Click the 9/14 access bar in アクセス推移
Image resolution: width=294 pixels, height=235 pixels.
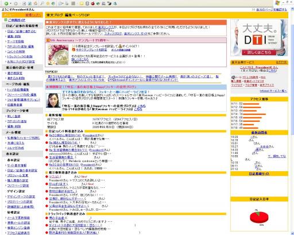[254, 114]
